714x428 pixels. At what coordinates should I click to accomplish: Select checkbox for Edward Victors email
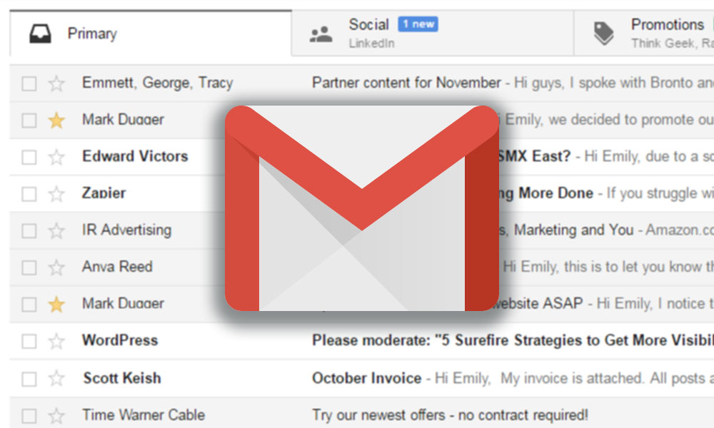click(29, 158)
